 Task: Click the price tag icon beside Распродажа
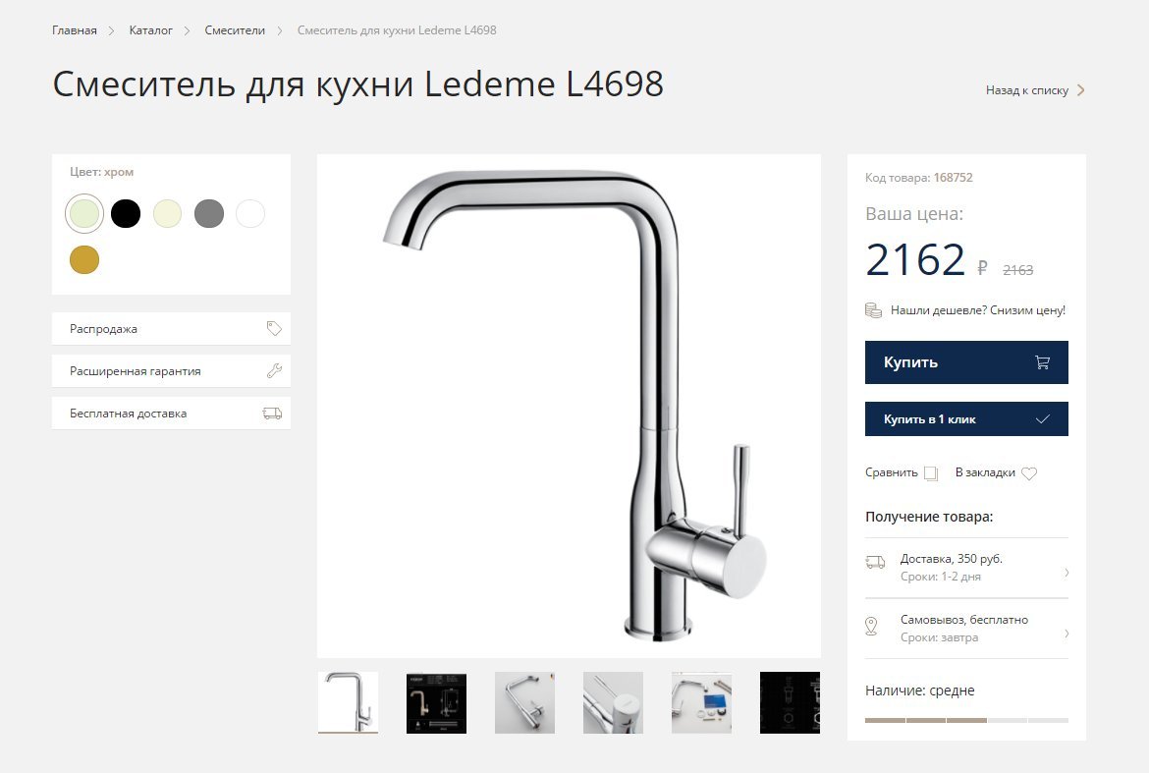274,328
